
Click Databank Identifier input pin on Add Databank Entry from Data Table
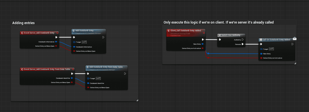pyautogui.click(x=88, y=83)
